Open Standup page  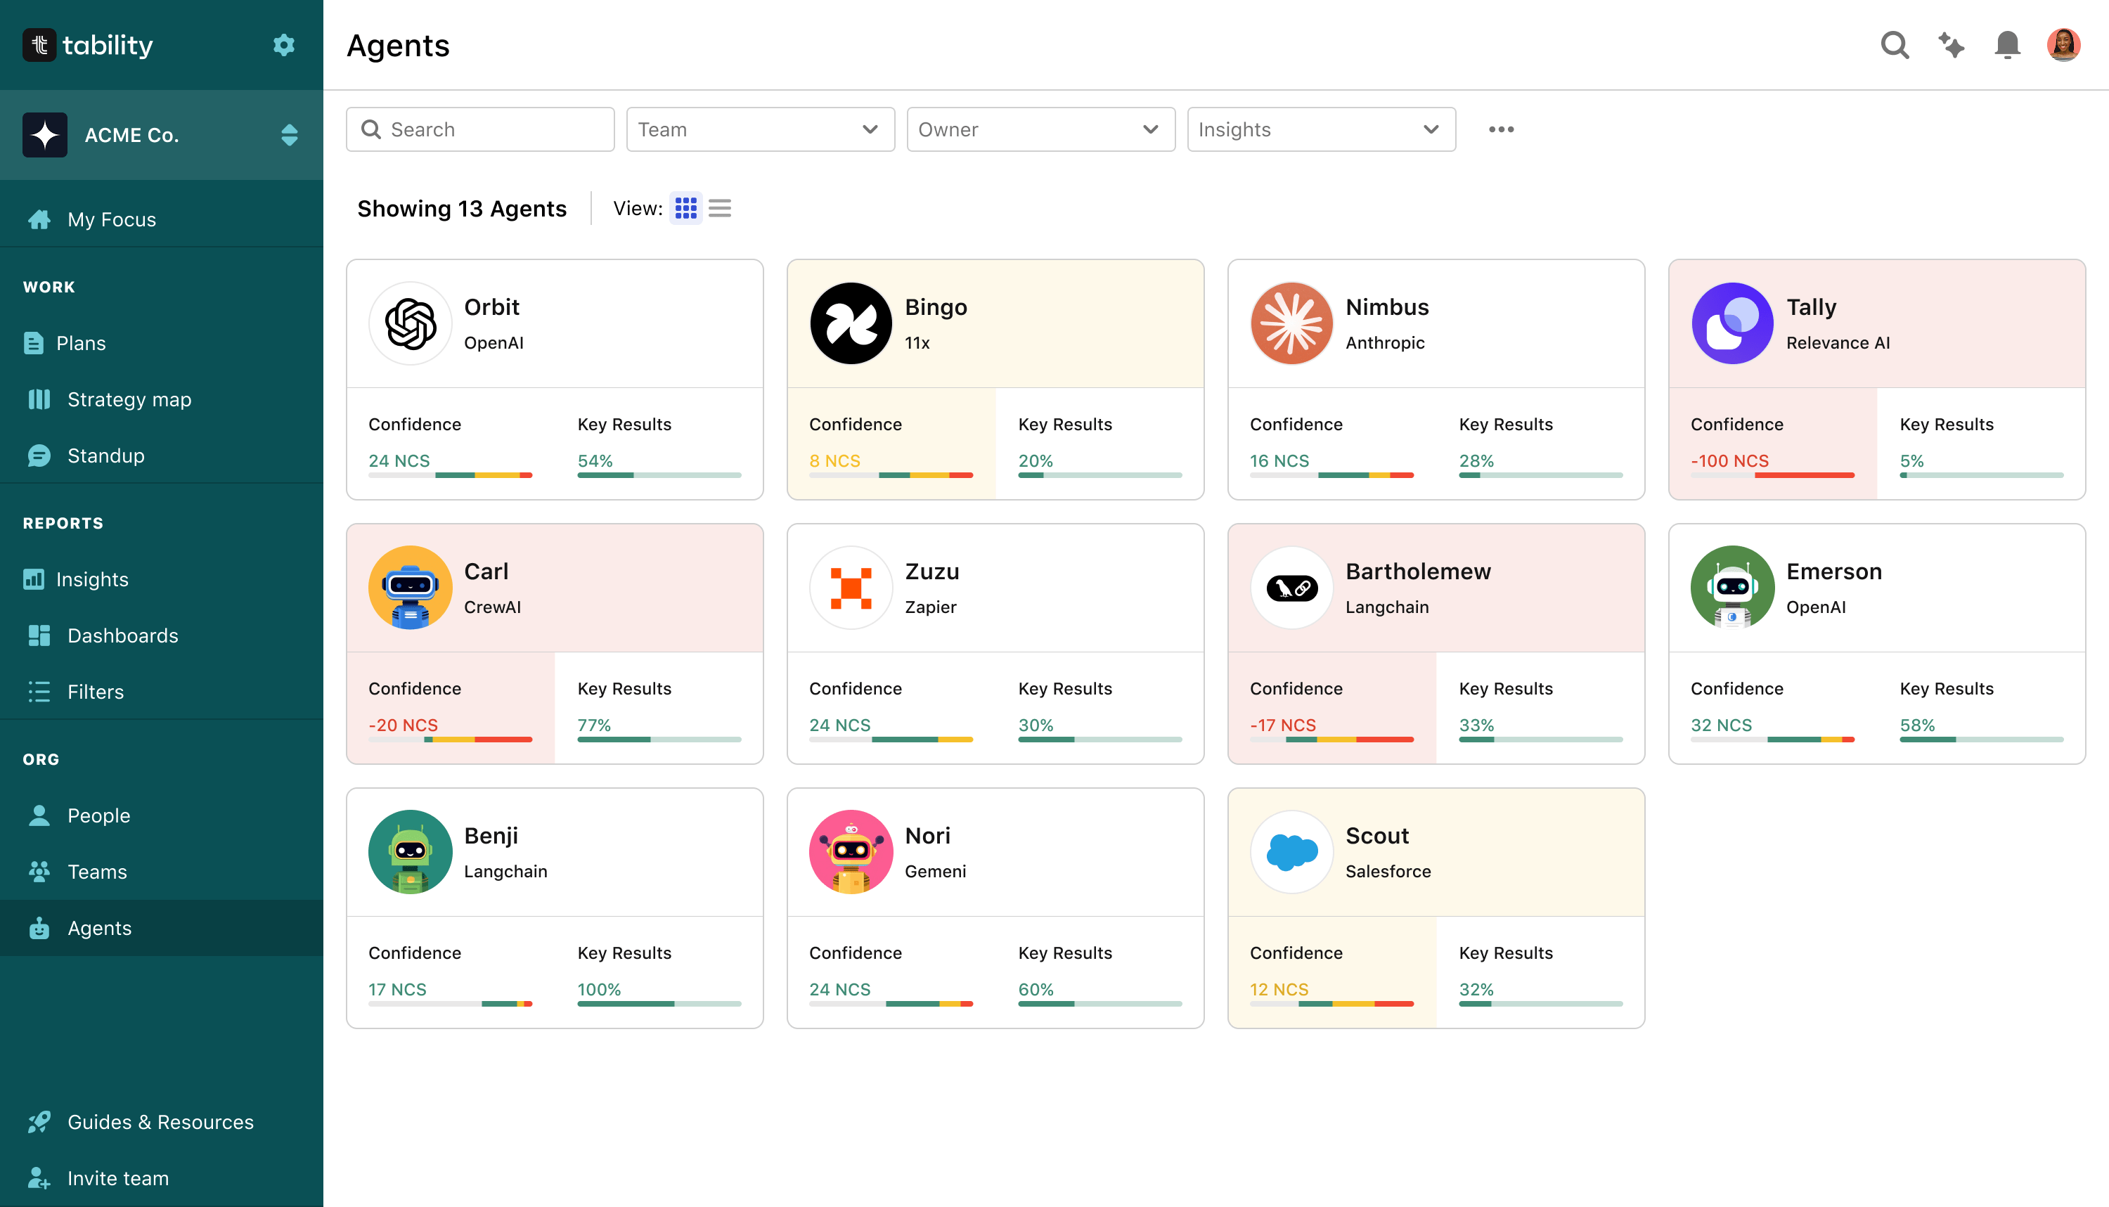[162, 455]
